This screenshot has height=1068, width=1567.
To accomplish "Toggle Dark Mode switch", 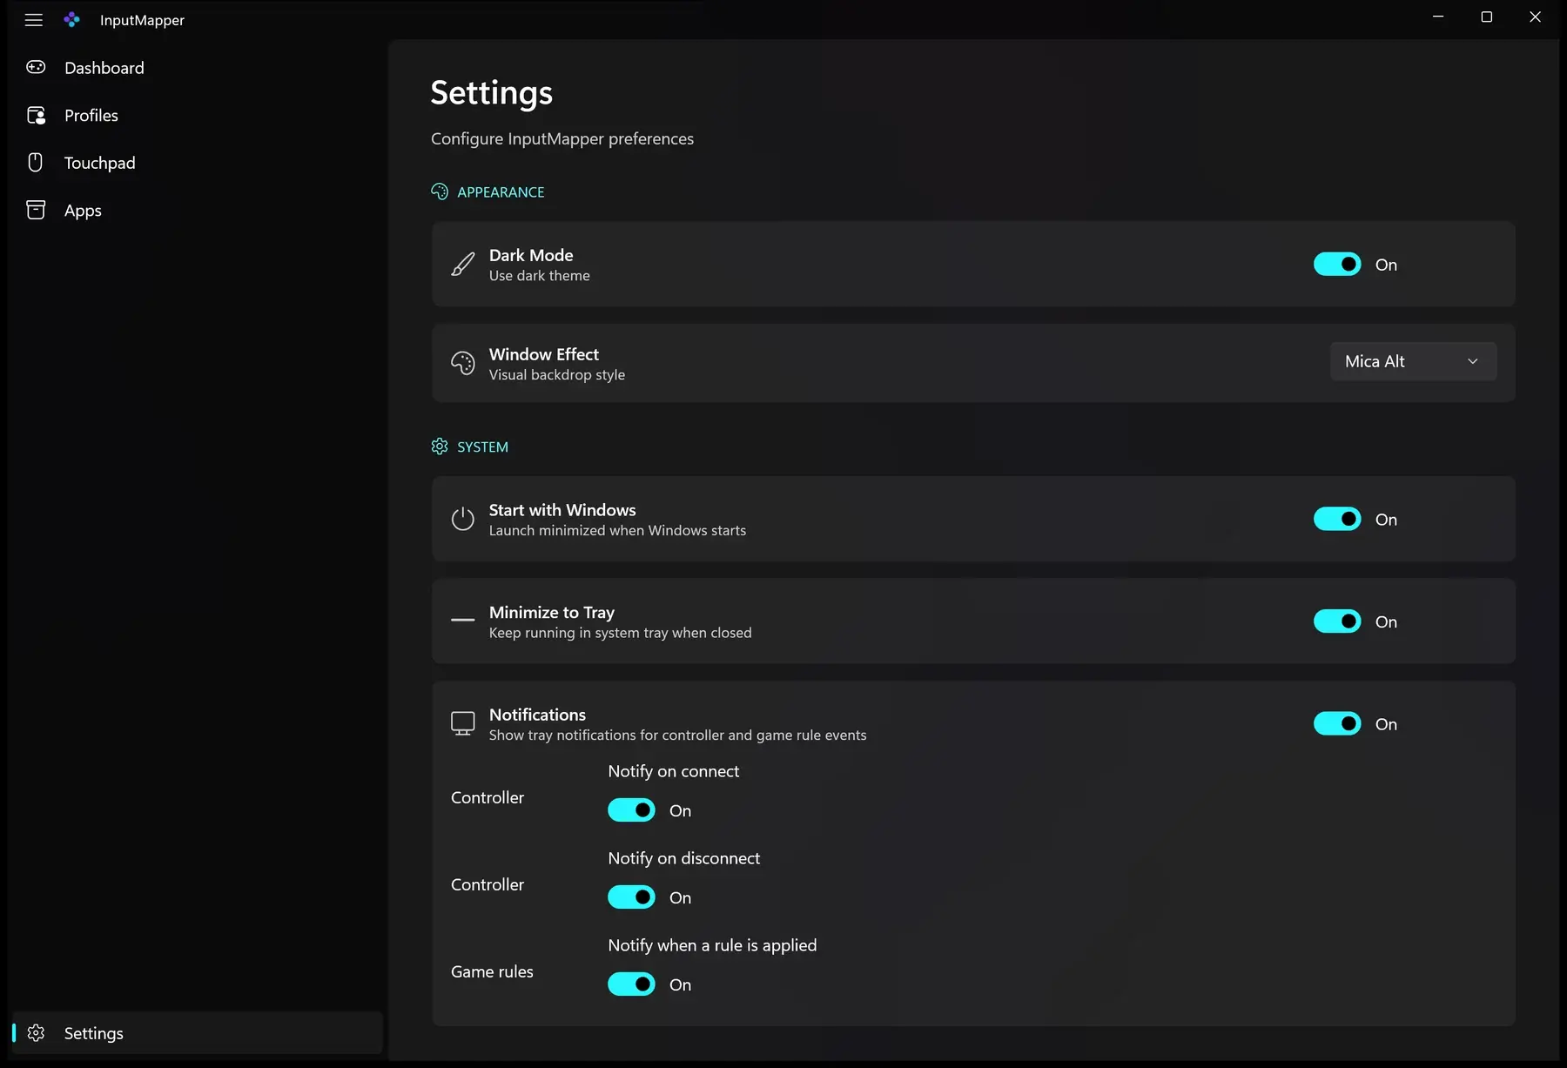I will click(1337, 264).
